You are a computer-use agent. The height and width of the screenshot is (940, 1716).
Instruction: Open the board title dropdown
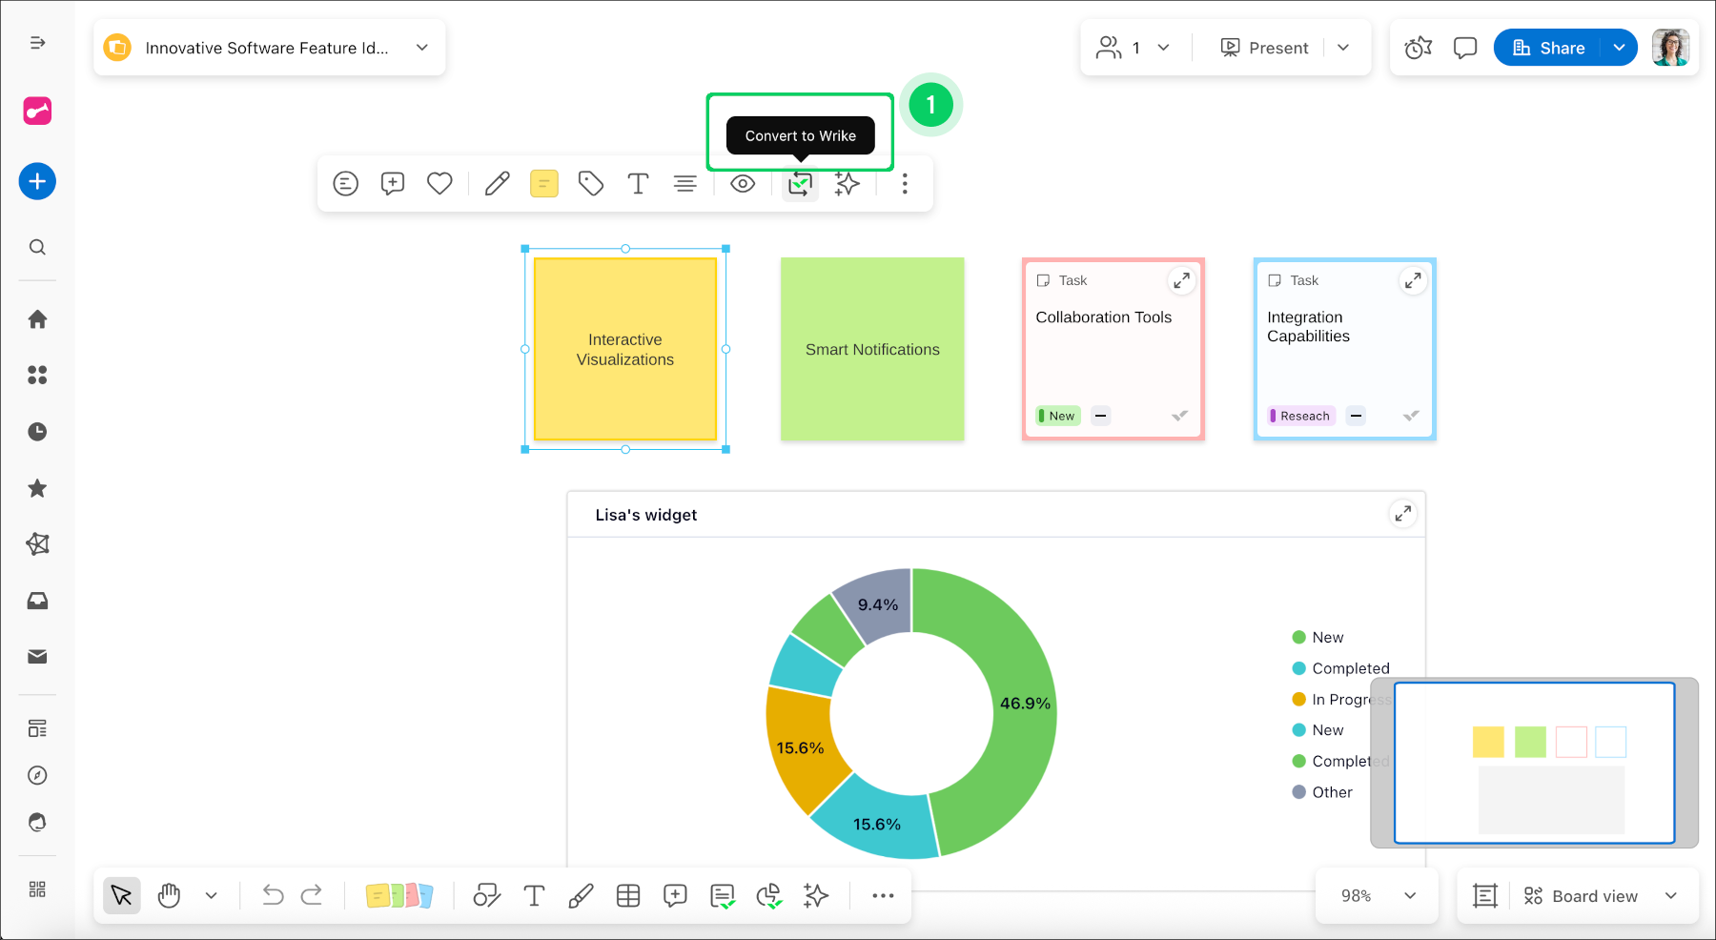pos(422,48)
